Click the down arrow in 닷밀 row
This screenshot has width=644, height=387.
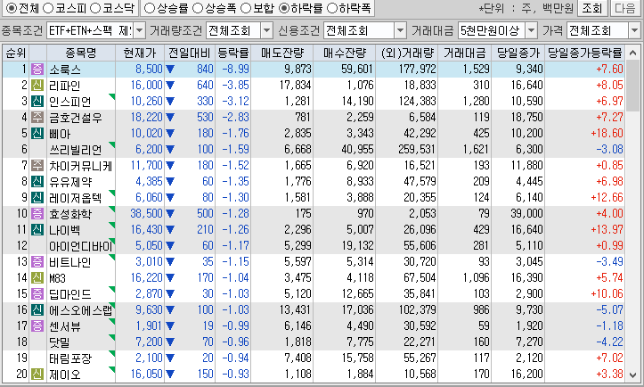170,342
